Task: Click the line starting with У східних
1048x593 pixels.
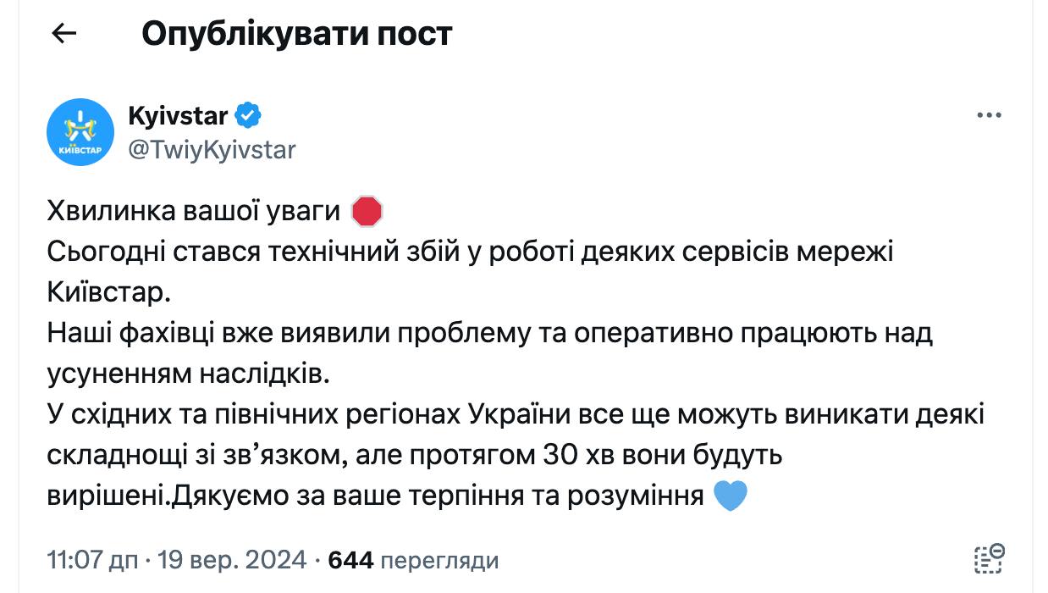Action: point(516,415)
